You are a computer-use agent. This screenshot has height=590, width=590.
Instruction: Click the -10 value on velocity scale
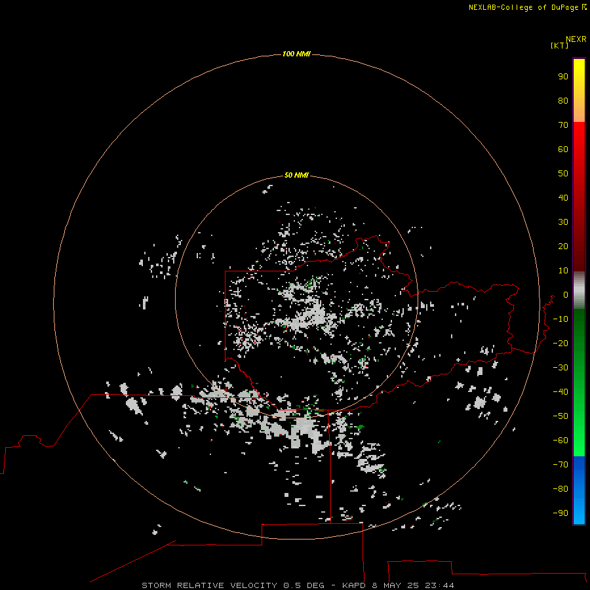[x=560, y=319]
